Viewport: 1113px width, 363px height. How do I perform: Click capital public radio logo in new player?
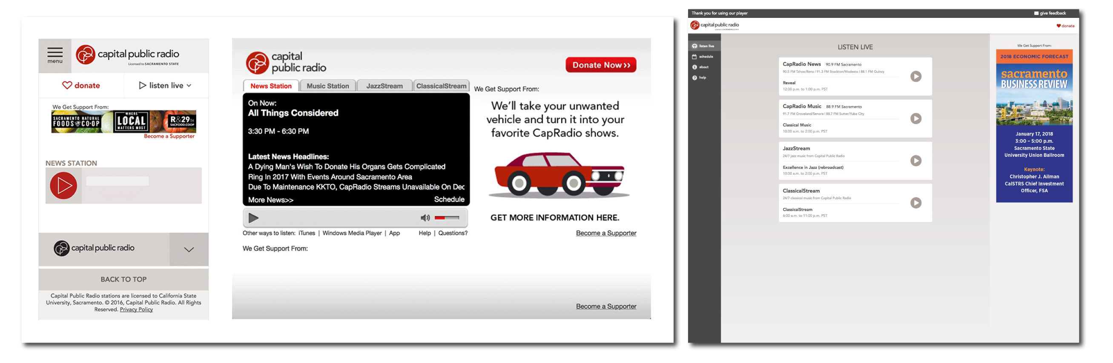[x=714, y=25]
